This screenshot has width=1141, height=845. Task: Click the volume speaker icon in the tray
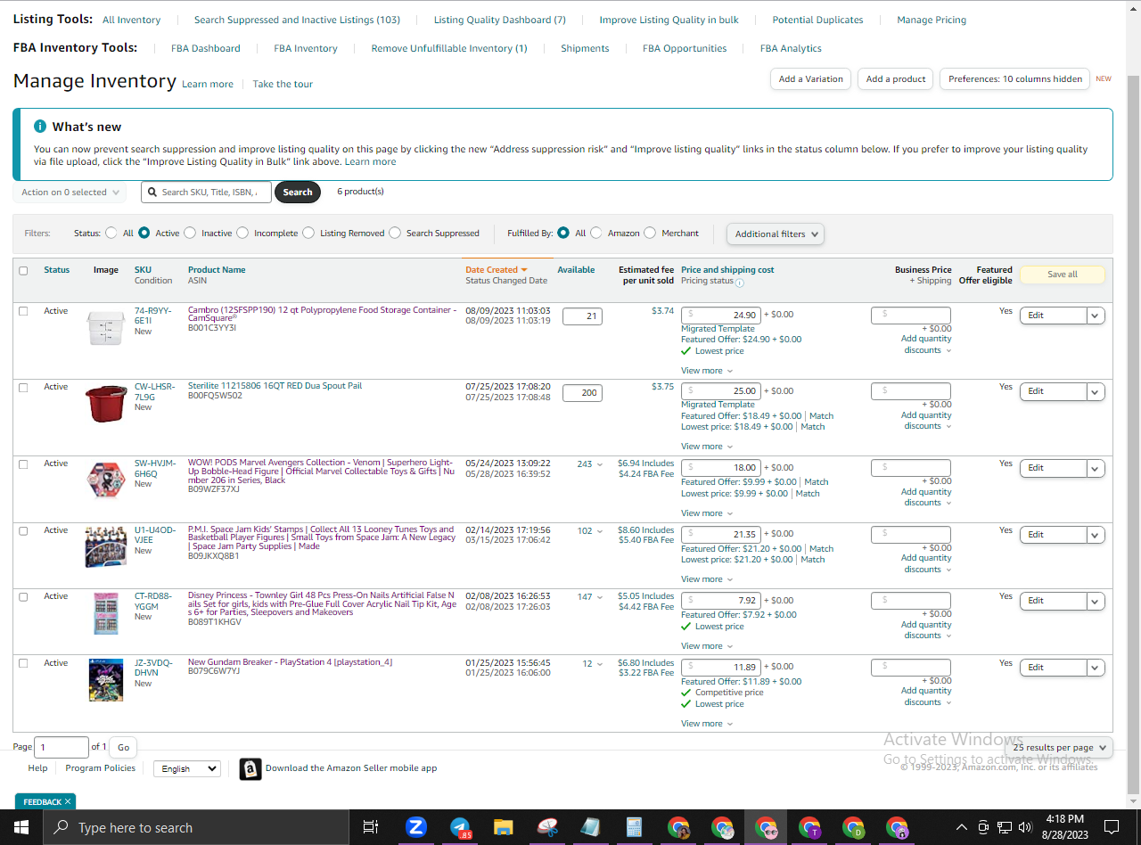click(x=1025, y=827)
